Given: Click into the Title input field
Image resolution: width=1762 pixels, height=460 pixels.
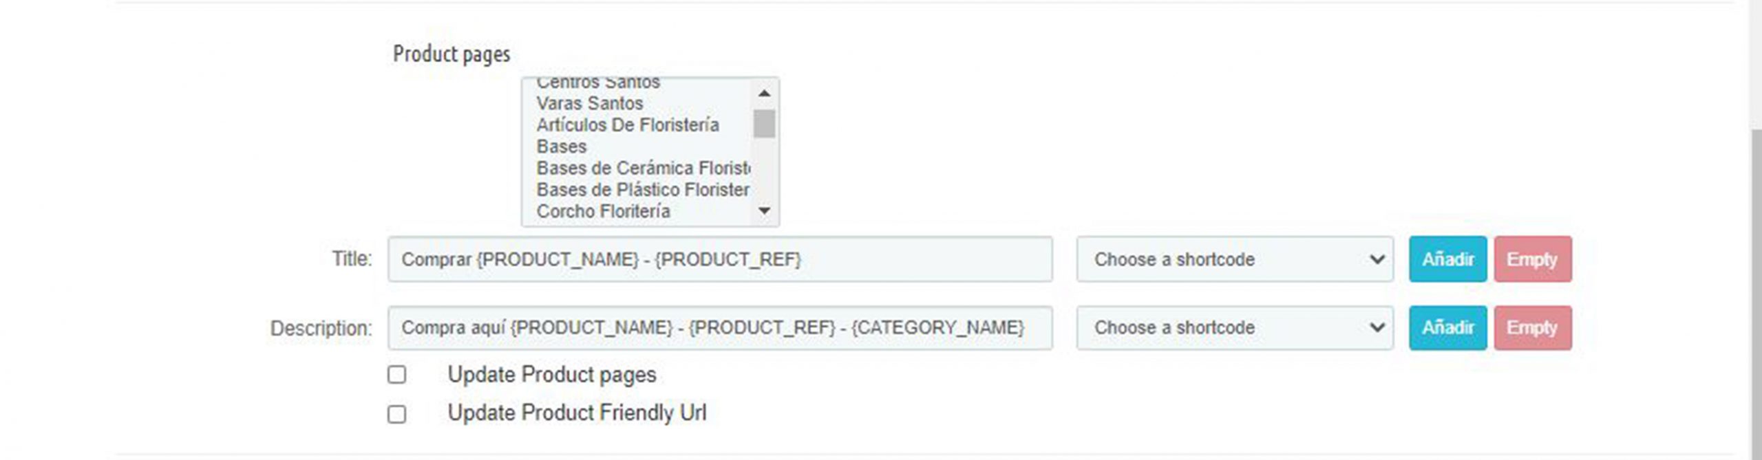Looking at the screenshot, I should pos(719,259).
